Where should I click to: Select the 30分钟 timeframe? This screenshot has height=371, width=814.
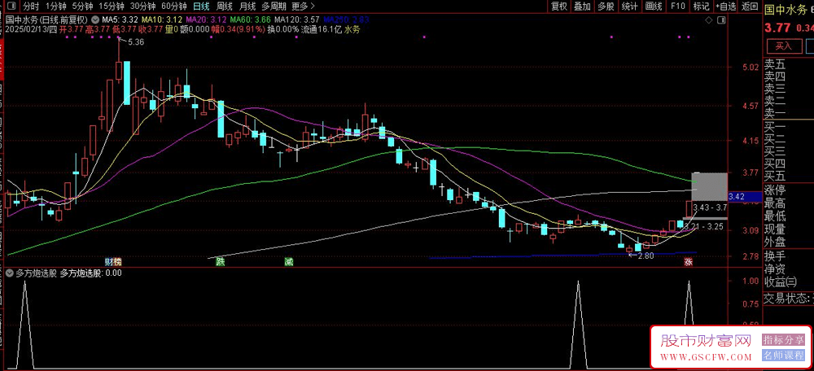(142, 7)
